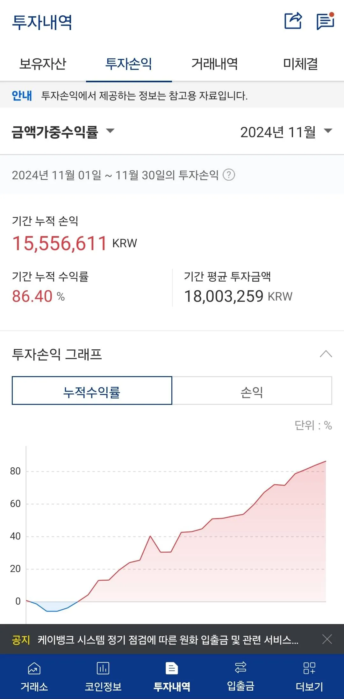This screenshot has width=344, height=699.
Task: Select the 누적수익률 graph toggle
Action: [92, 391]
